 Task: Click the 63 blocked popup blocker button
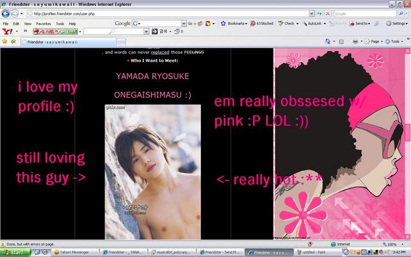261,24
